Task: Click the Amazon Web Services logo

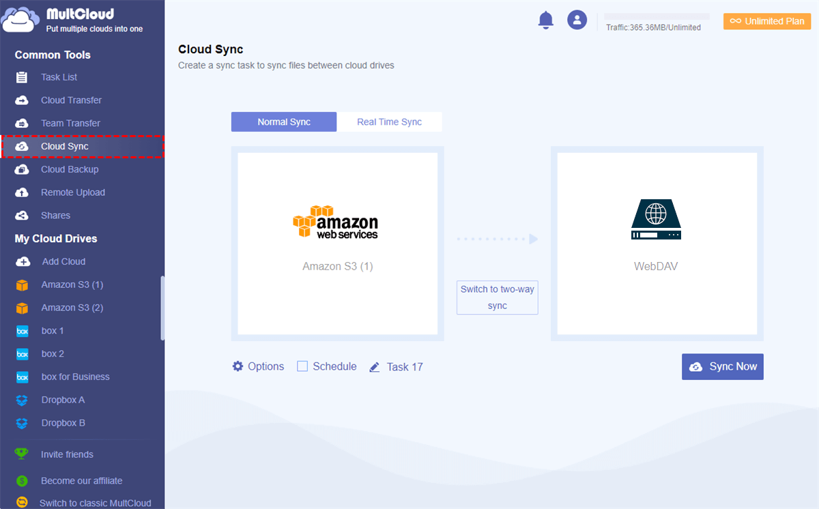Action: click(x=335, y=222)
